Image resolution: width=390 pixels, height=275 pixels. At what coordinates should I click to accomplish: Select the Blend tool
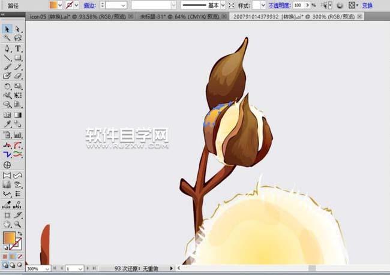coord(17,123)
